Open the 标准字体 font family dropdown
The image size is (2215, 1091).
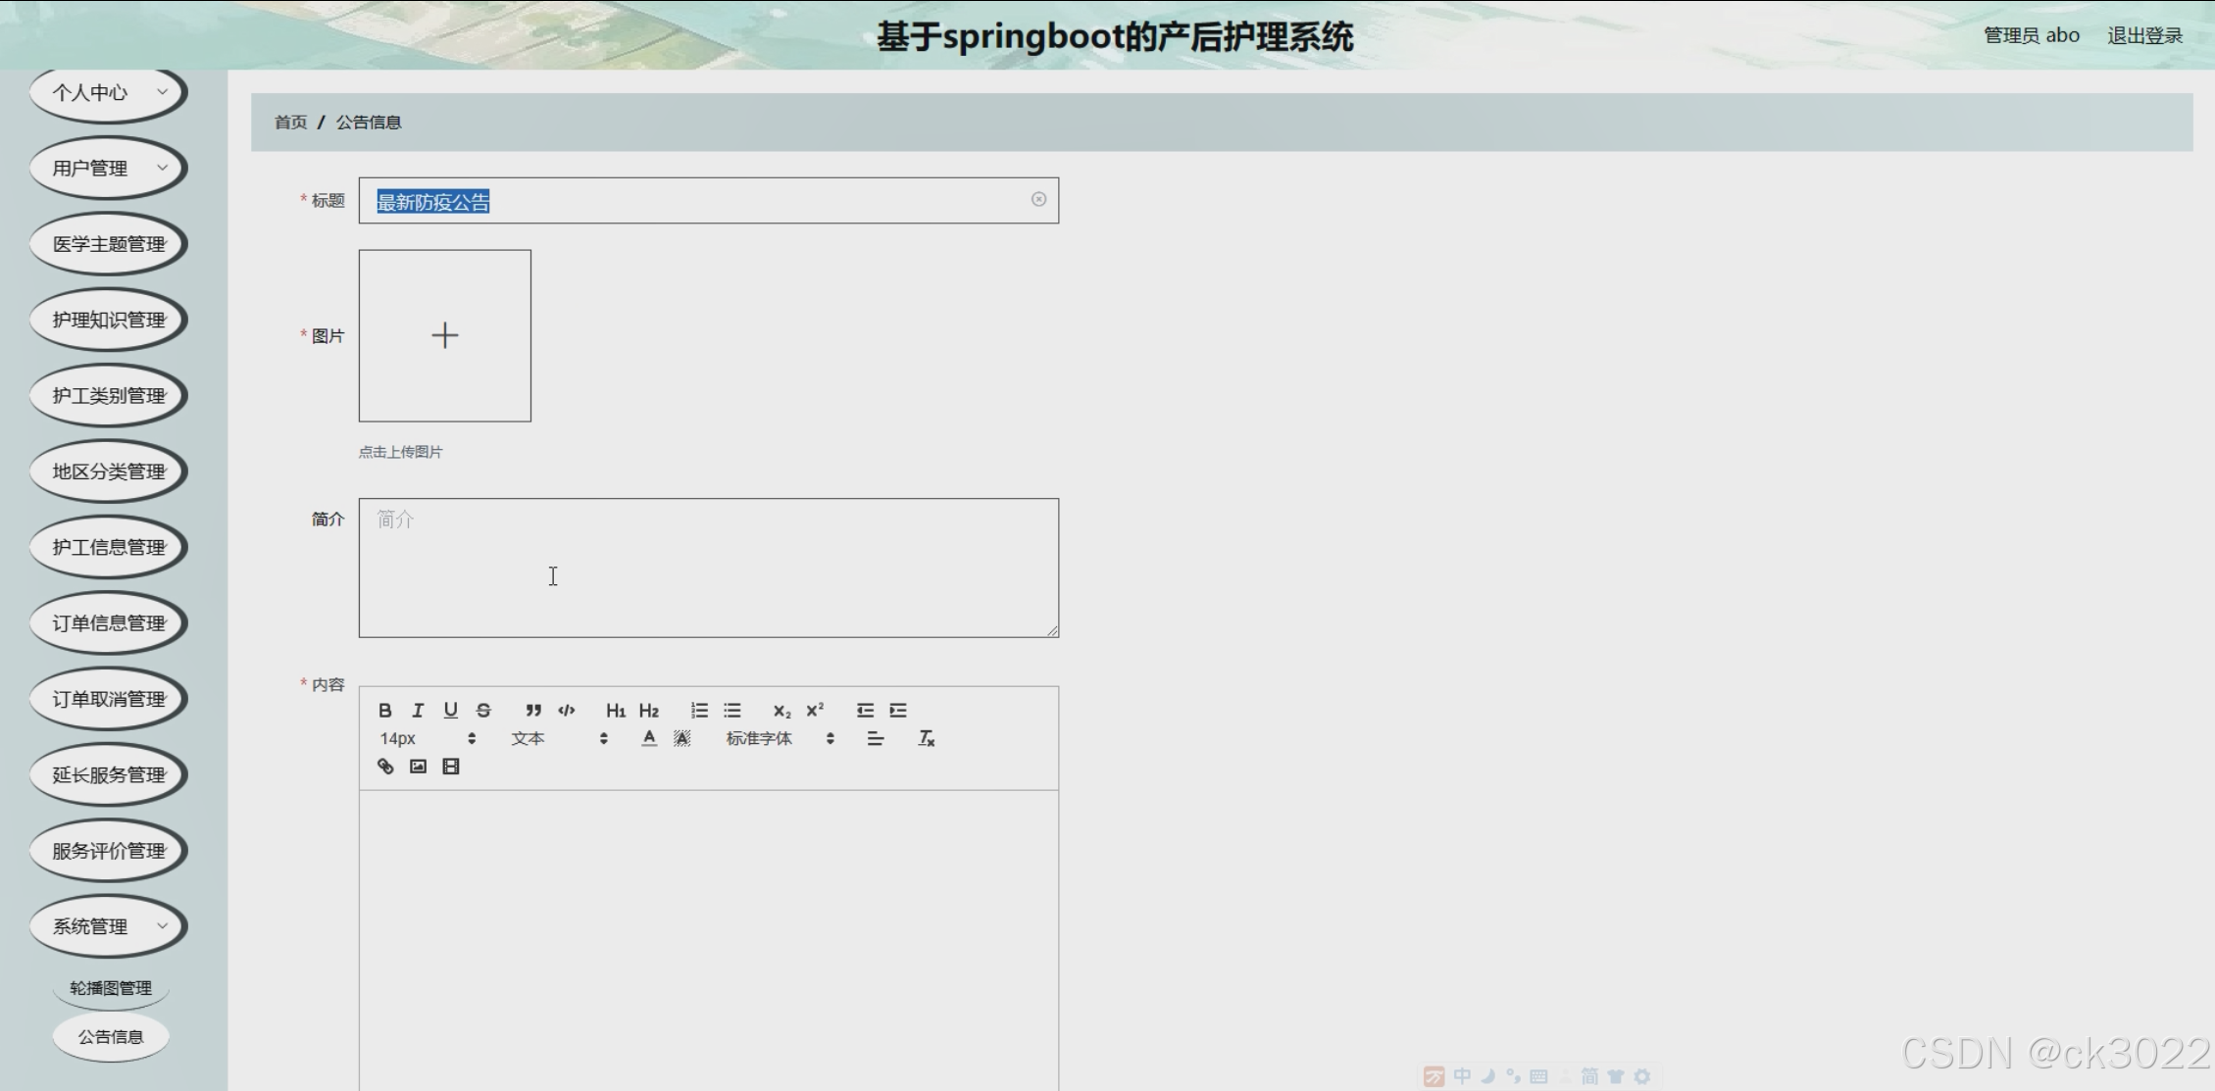780,738
